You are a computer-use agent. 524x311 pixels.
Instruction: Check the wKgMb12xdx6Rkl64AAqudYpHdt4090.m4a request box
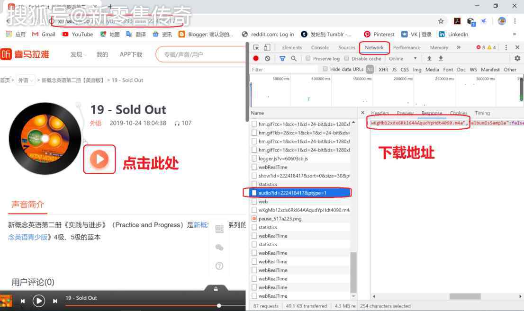(254, 210)
